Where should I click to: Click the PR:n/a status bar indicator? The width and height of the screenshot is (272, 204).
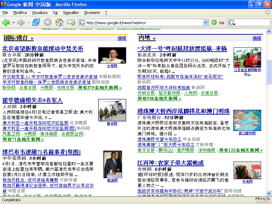tap(262, 199)
